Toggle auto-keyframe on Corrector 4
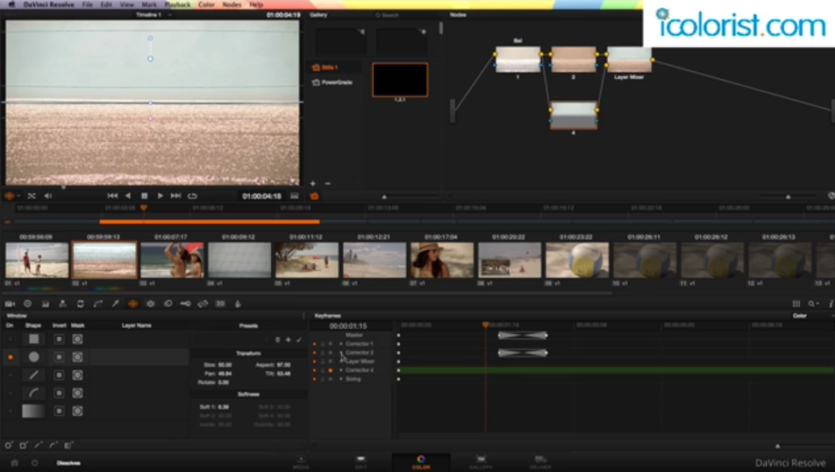This screenshot has width=835, height=472. (330, 370)
